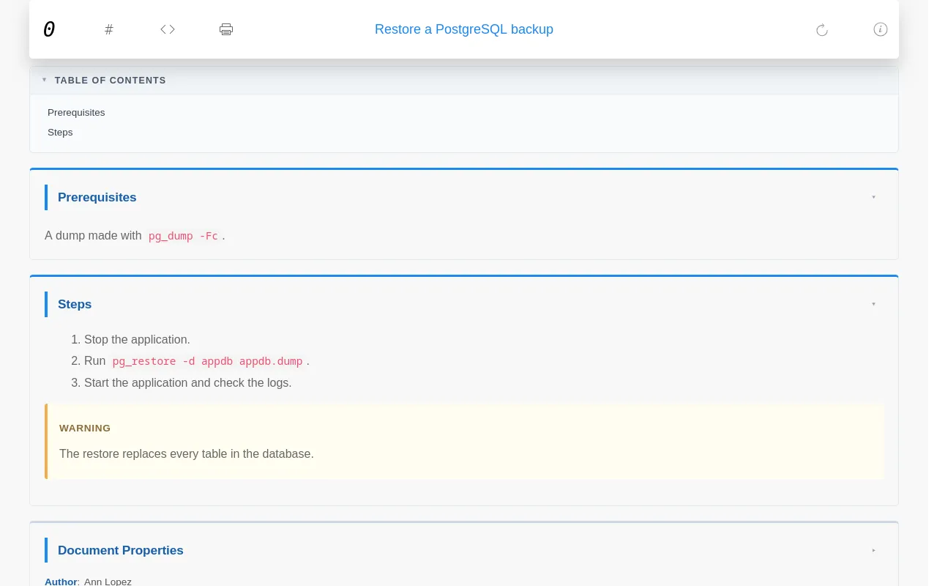
Task: Click the Steps section heading
Action: tap(75, 304)
